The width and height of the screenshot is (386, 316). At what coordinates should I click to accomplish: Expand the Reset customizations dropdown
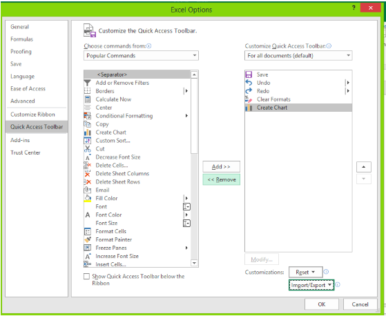pos(305,273)
